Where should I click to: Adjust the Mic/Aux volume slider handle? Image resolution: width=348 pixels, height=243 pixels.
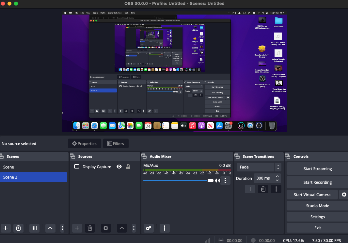pos(210,181)
